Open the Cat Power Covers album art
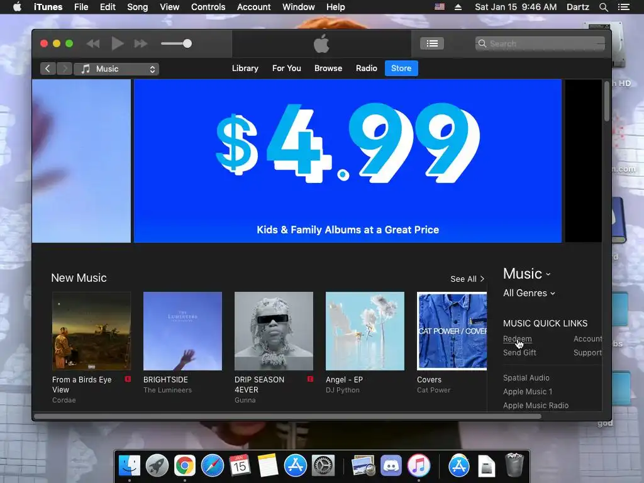 (452, 331)
